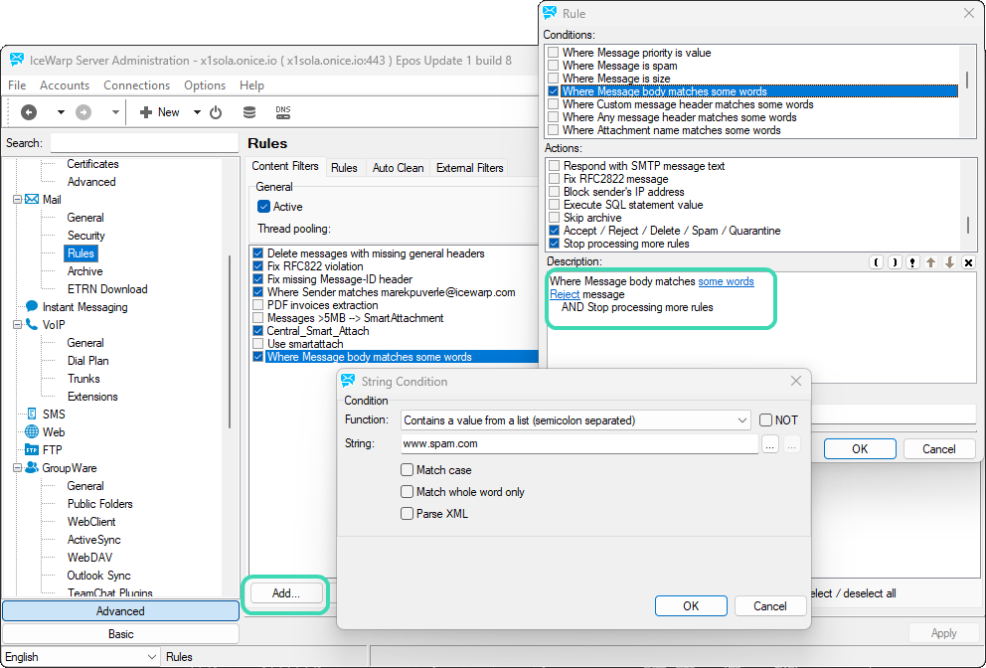This screenshot has height=668, width=986.
Task: Check Where Message is spam condition
Action: point(554,66)
